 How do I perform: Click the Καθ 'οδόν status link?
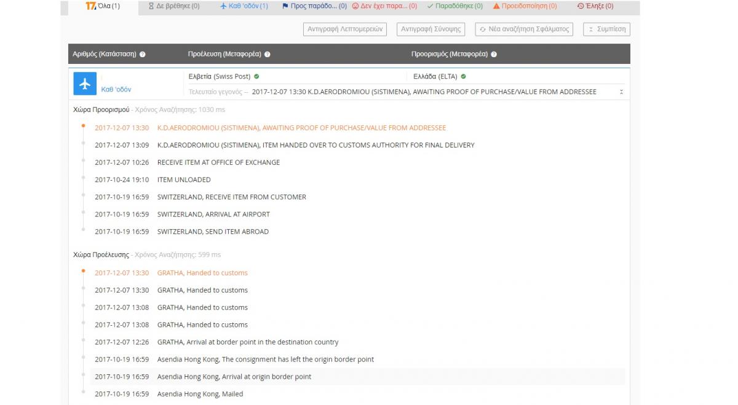(116, 89)
